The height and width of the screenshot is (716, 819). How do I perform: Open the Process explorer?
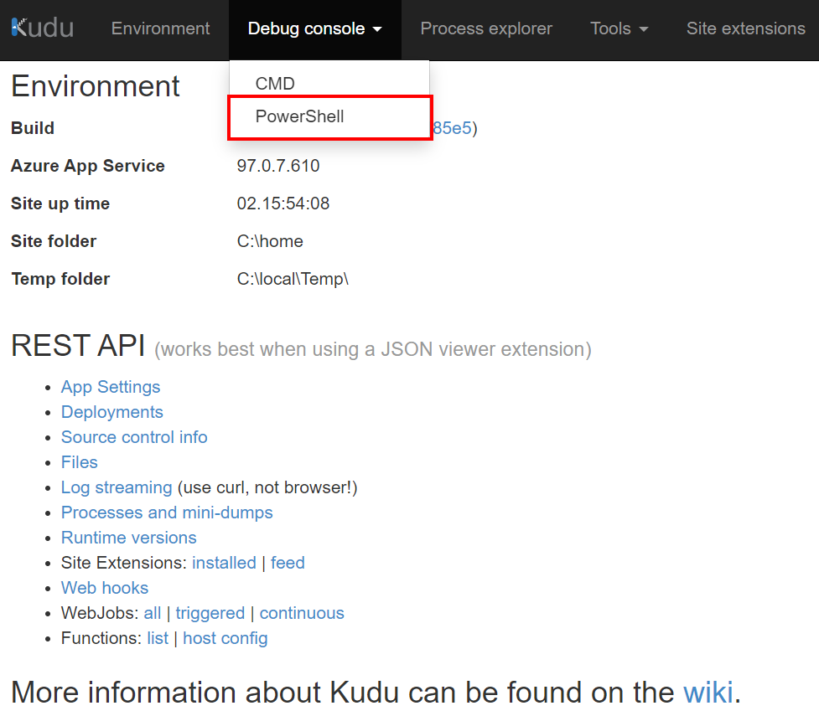[486, 28]
